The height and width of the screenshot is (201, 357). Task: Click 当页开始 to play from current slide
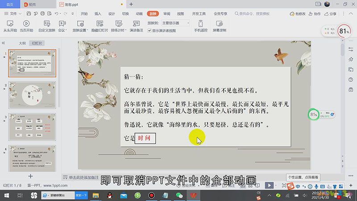point(26,26)
